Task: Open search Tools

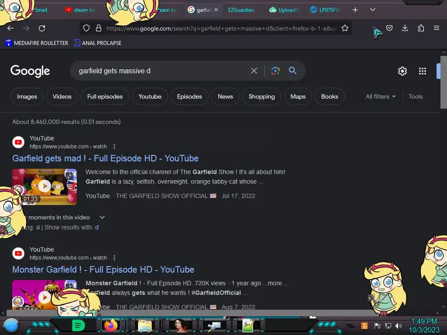Action: 416,96
